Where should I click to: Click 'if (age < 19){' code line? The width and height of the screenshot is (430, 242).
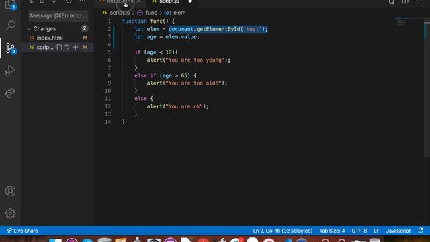[156, 52]
